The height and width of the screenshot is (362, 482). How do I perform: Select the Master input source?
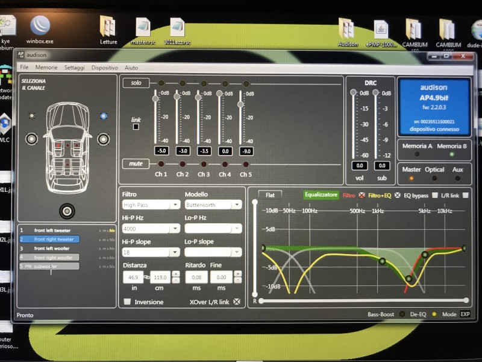(412, 178)
